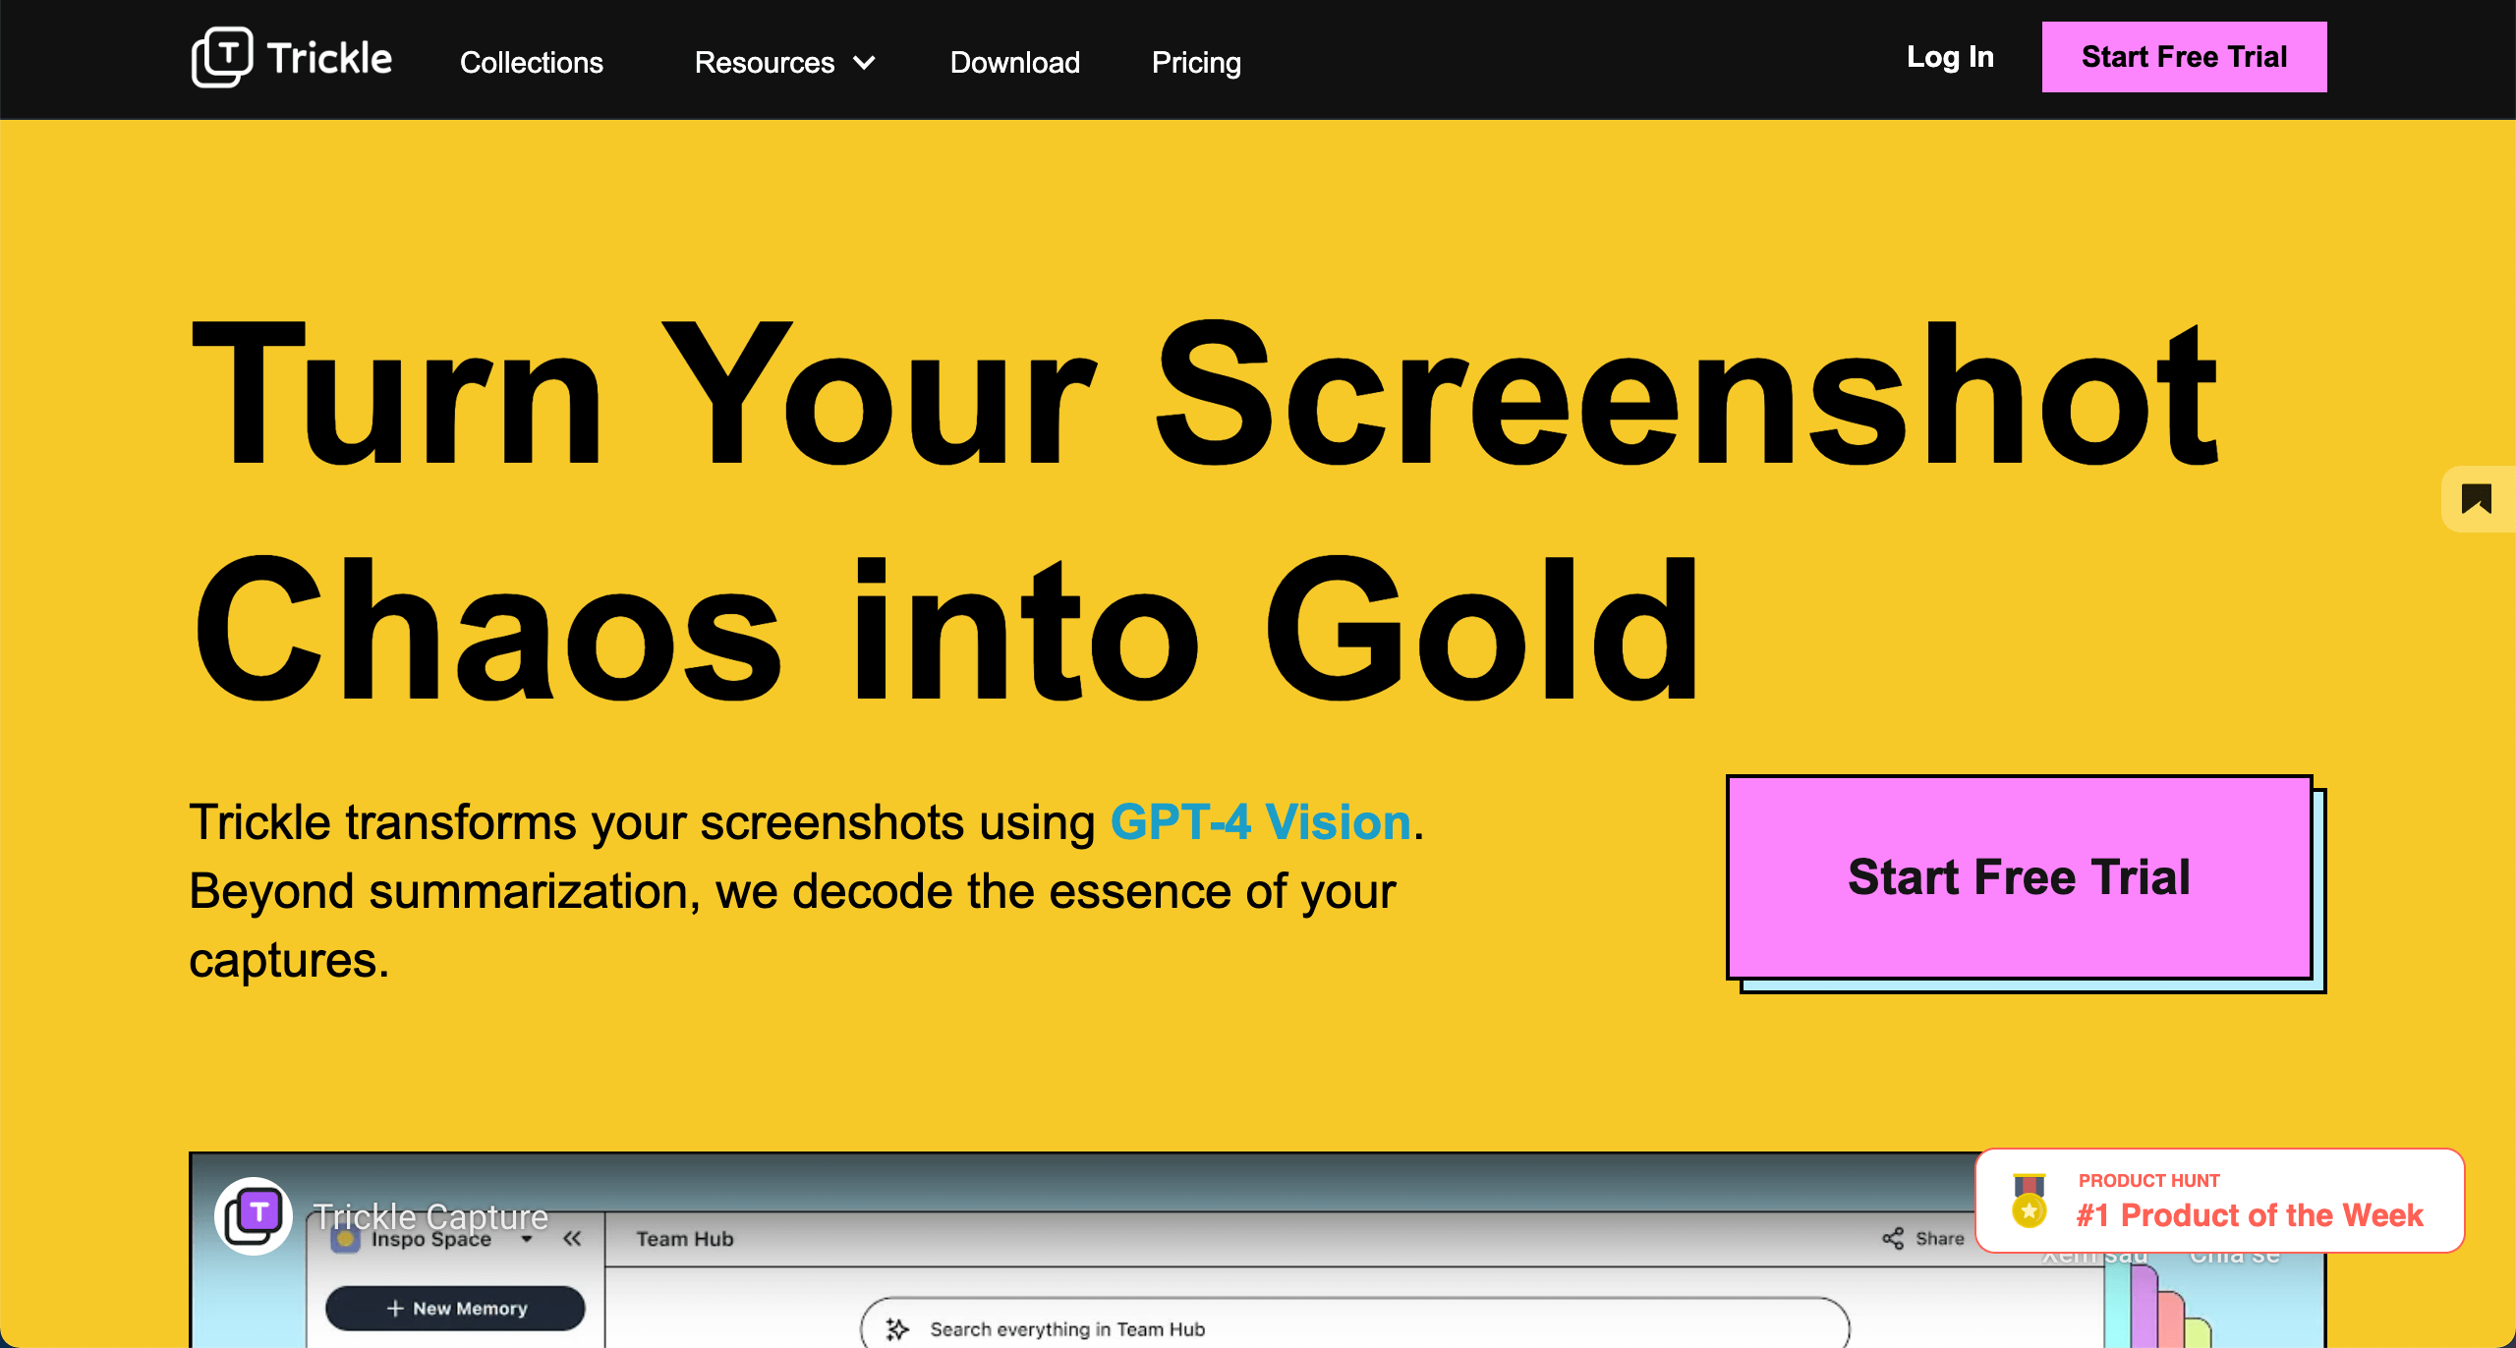Go to the Download page

[1014, 63]
